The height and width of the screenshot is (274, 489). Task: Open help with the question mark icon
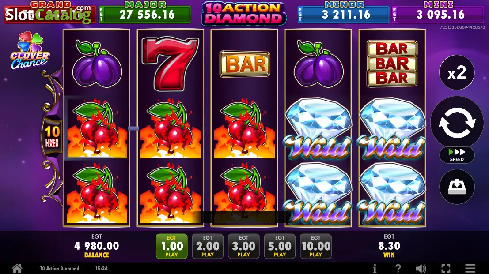398,268
